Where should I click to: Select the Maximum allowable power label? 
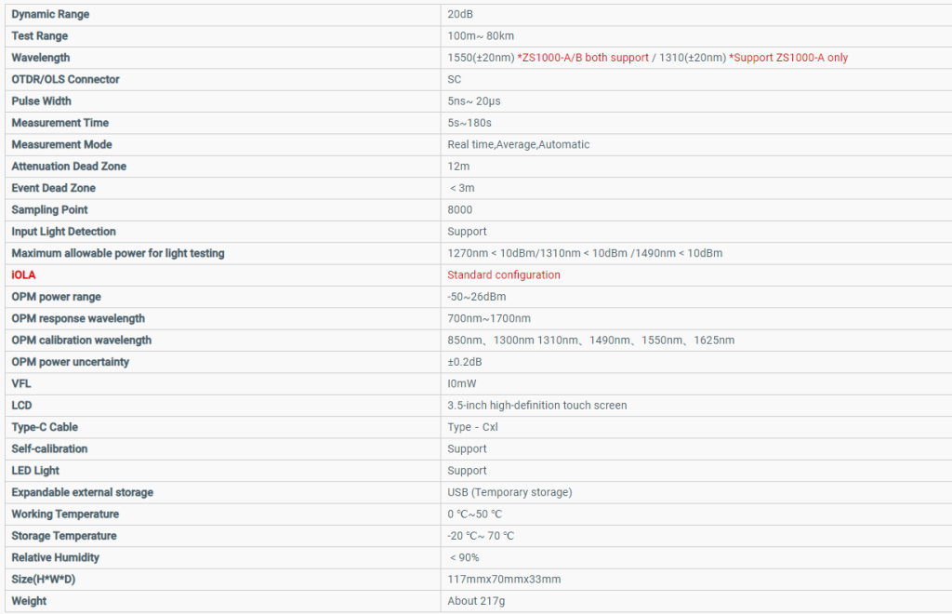[117, 253]
